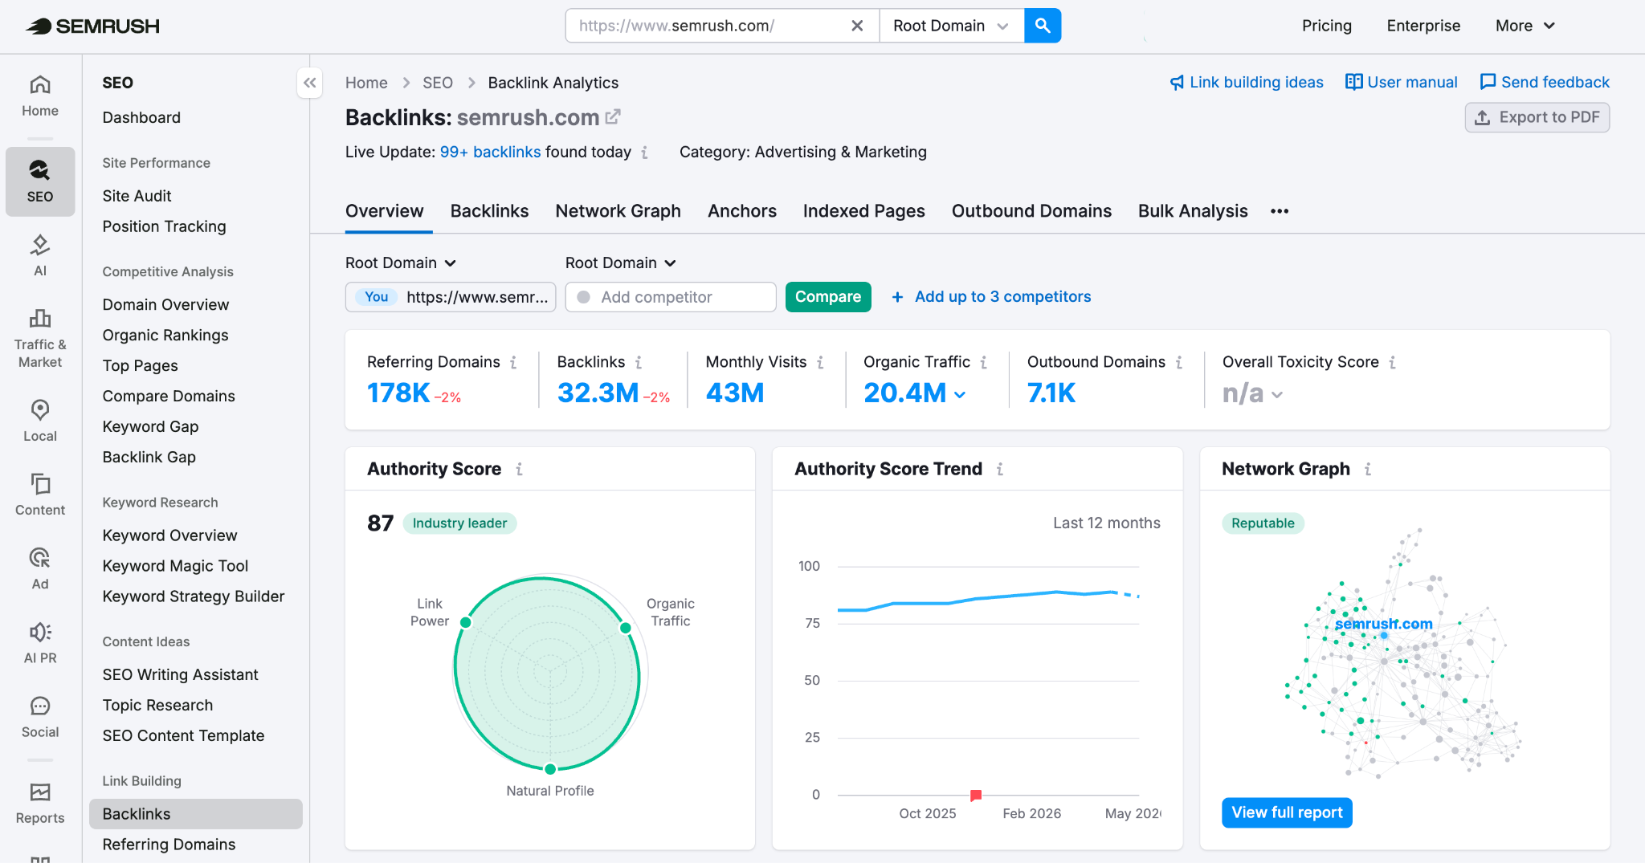Screen dimensions: 1645x863
Task: Click red flag marker on trend chart
Action: (976, 796)
